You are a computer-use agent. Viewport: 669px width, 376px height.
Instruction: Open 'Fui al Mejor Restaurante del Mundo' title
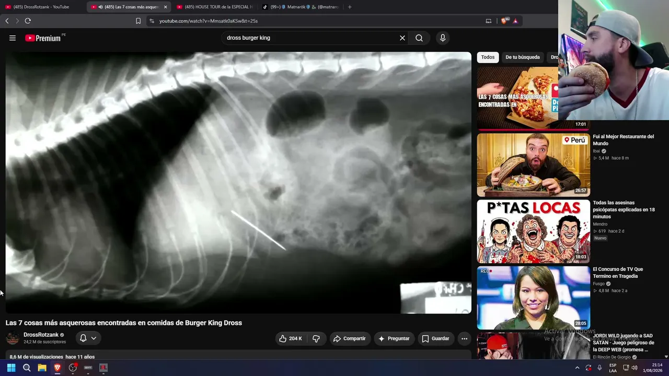[x=623, y=140]
